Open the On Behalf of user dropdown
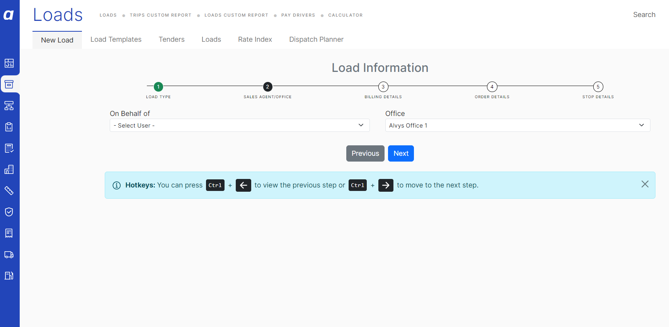 (x=240, y=125)
